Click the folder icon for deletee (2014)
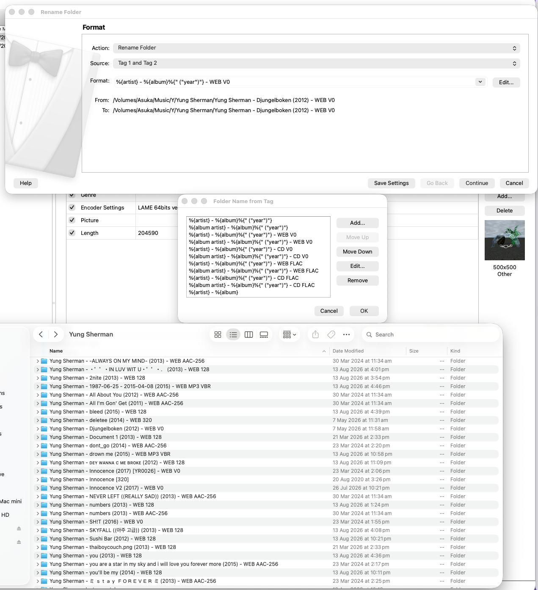This screenshot has width=538, height=590. tap(44, 420)
